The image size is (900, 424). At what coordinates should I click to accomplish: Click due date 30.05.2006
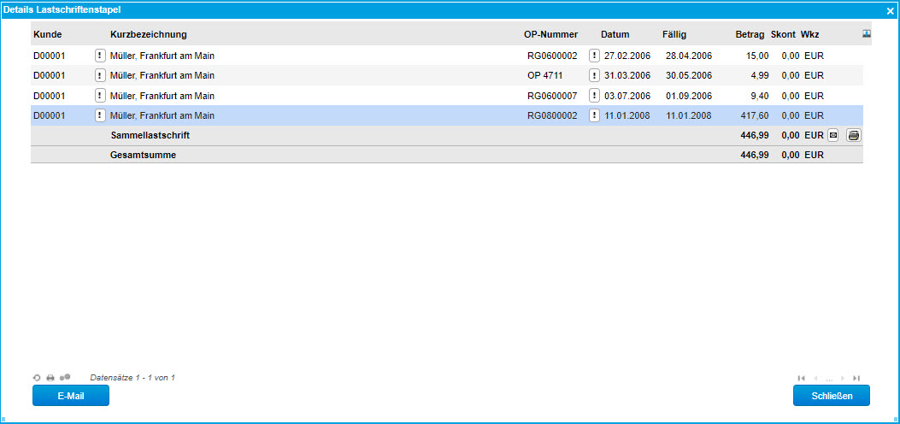pyautogui.click(x=689, y=75)
